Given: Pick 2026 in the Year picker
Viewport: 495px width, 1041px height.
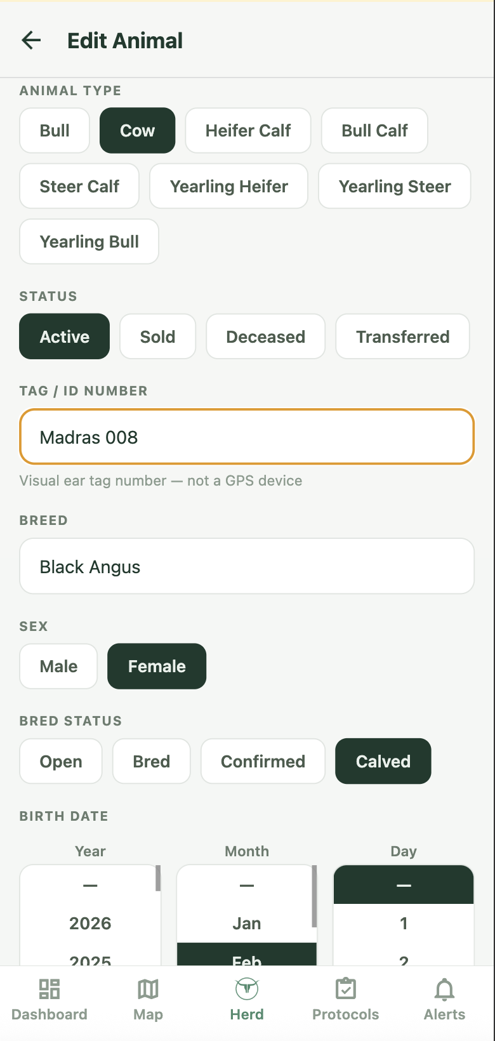Looking at the screenshot, I should [x=89, y=924].
